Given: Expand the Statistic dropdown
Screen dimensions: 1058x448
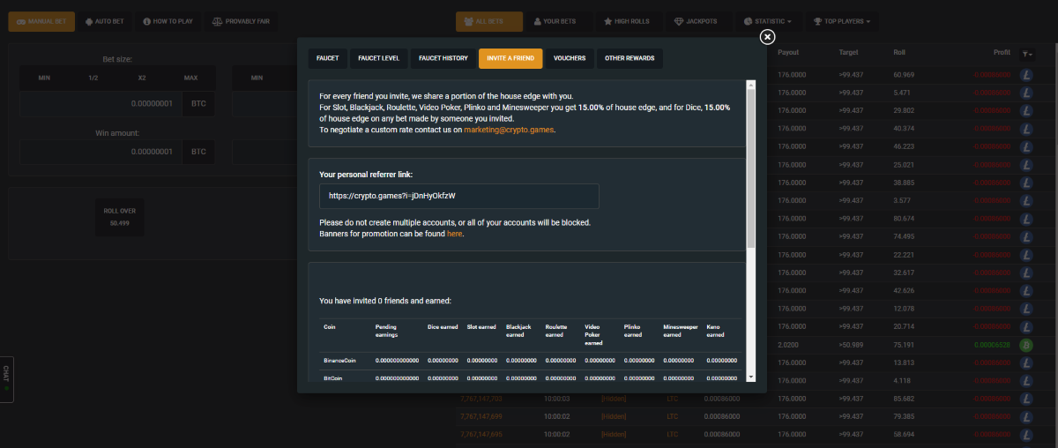Looking at the screenshot, I should 767,21.
